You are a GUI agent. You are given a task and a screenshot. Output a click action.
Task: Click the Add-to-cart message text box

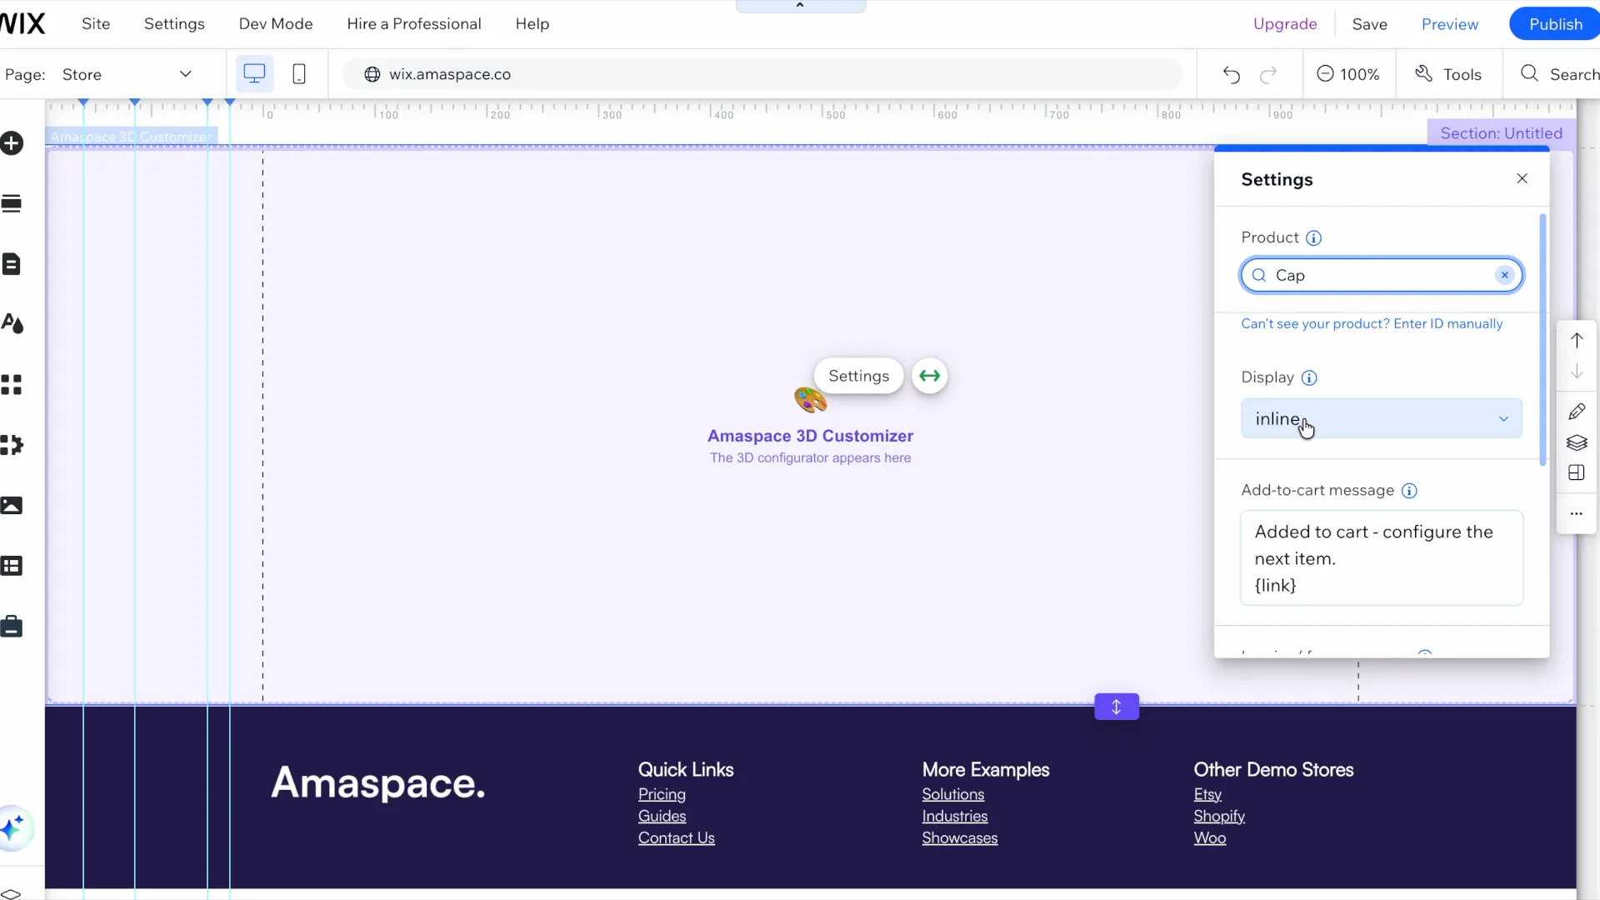click(x=1382, y=557)
